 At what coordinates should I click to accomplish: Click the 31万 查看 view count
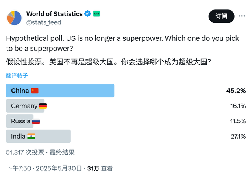[x=100, y=168]
